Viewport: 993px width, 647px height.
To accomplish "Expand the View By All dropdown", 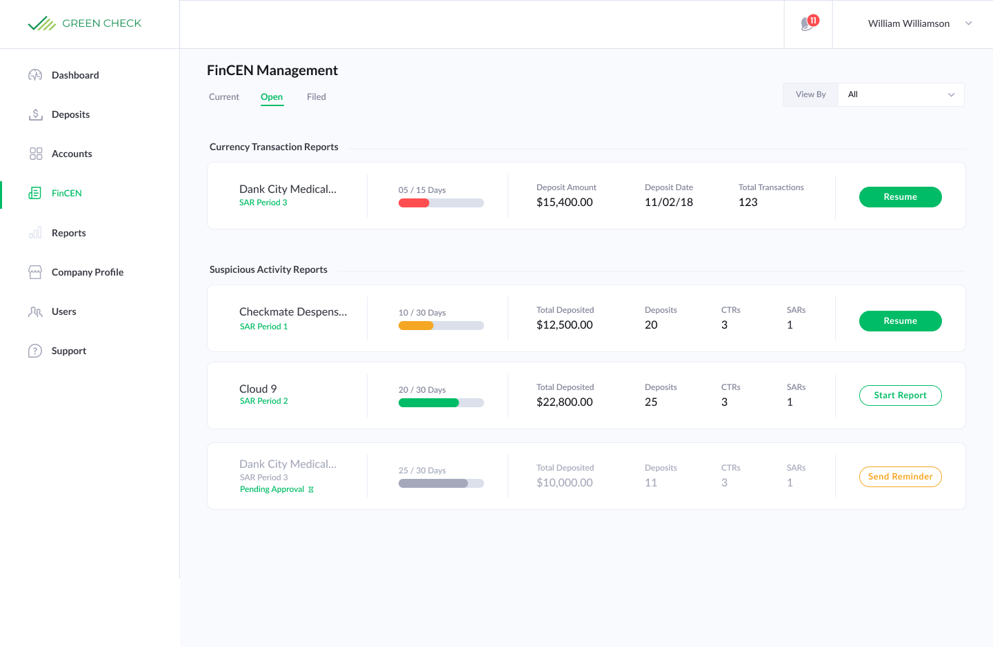I will [901, 94].
